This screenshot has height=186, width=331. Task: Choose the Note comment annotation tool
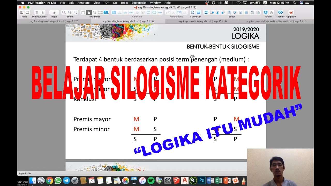coord(142,12)
